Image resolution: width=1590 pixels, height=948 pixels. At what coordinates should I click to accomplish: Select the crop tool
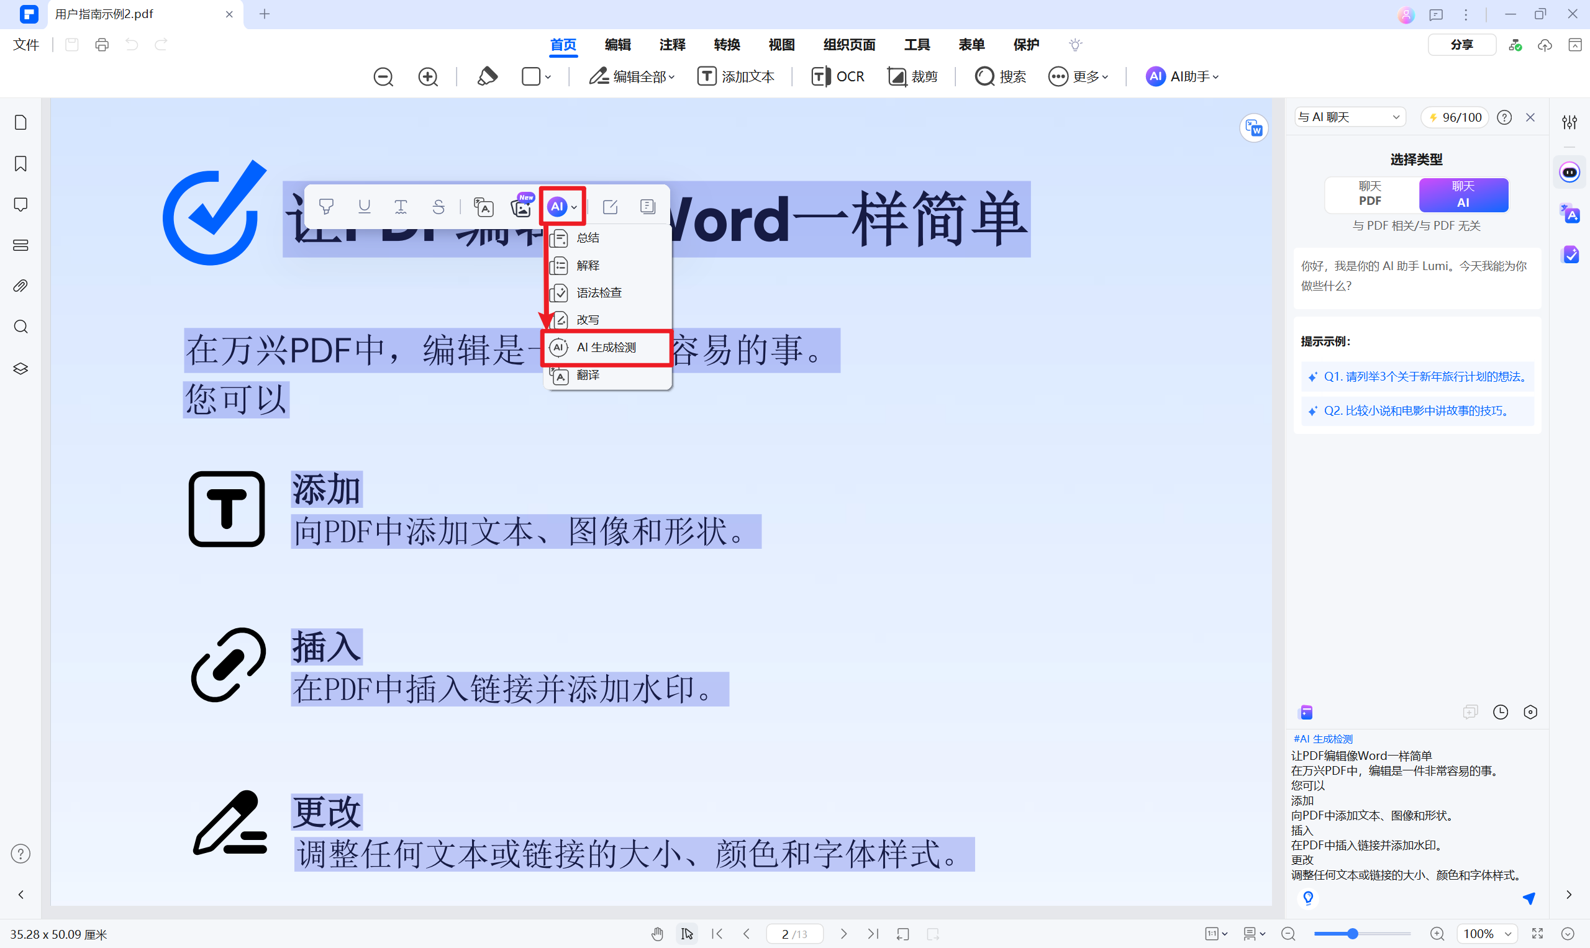point(912,76)
